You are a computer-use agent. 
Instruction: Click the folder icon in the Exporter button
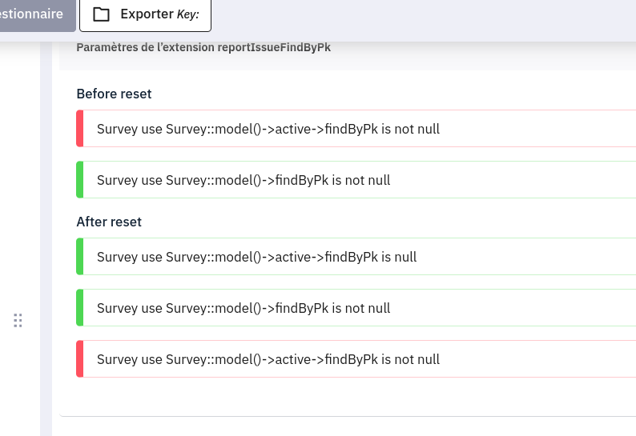point(101,14)
